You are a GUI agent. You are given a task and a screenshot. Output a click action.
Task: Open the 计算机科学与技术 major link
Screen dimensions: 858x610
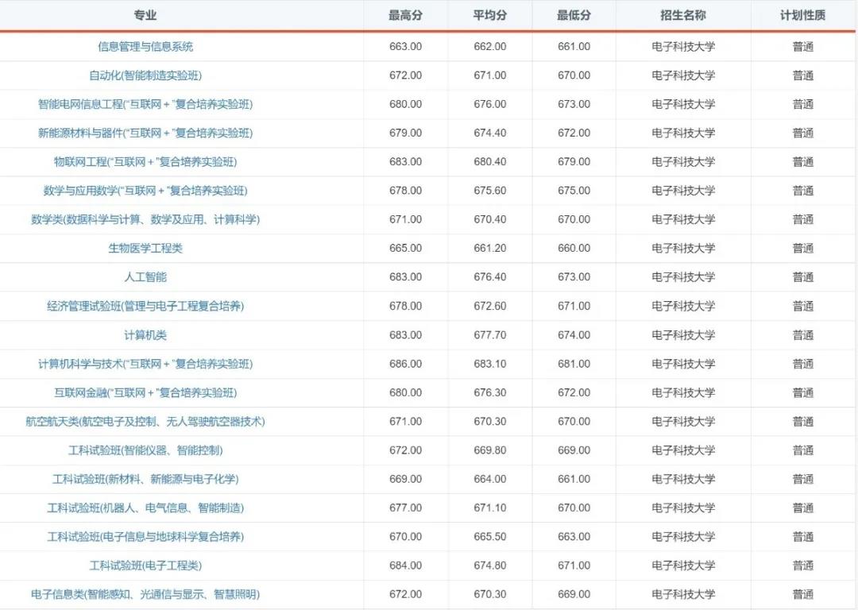pos(145,363)
